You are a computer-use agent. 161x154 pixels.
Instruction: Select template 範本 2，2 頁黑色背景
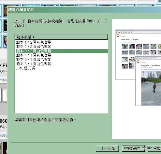coord(62,47)
